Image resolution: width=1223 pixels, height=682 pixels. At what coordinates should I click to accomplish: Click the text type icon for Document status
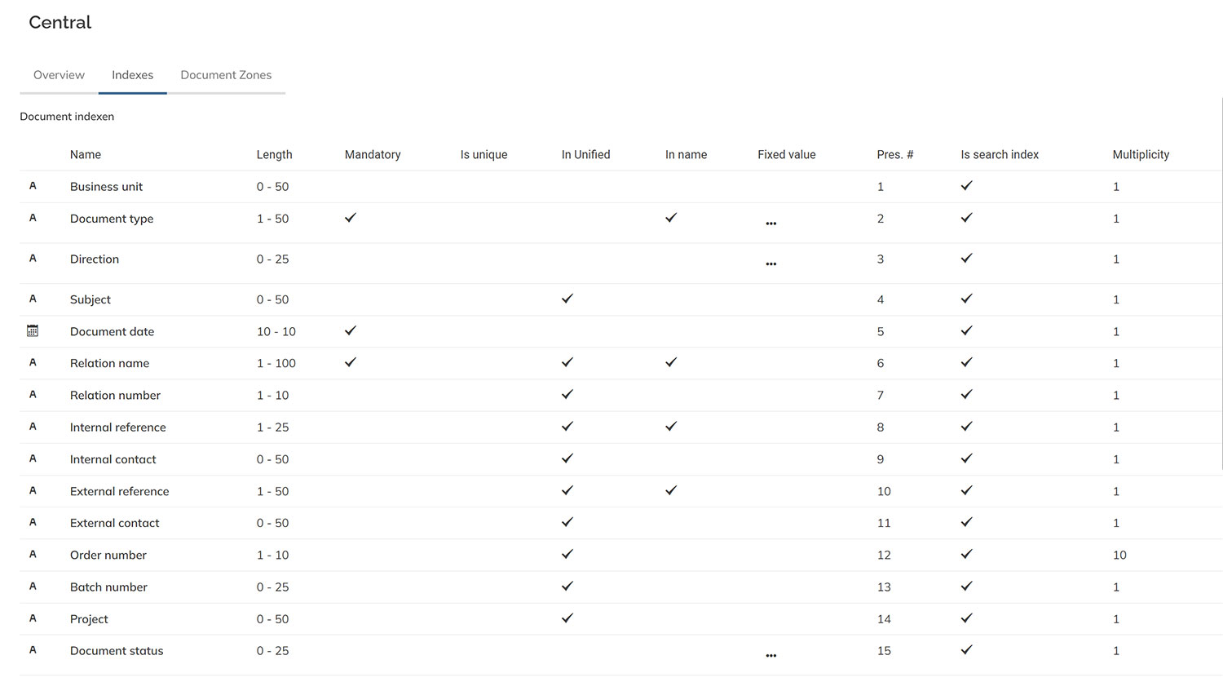click(x=33, y=649)
